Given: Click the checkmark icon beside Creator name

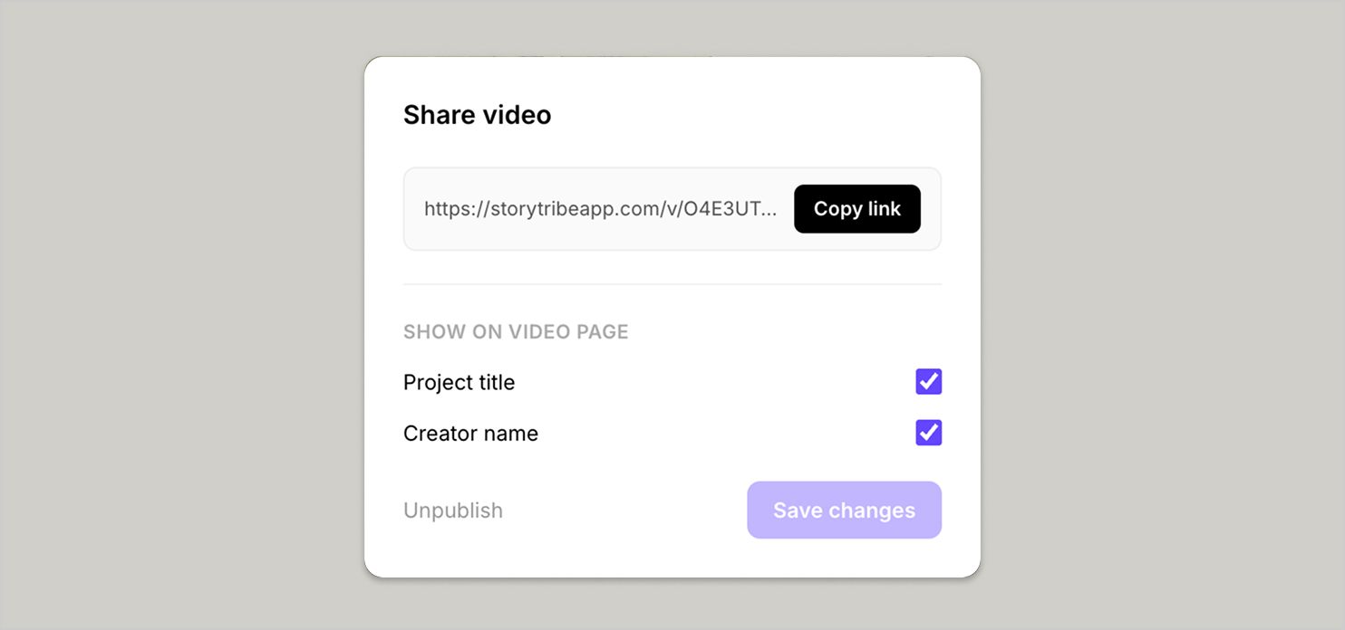Looking at the screenshot, I should [x=927, y=433].
